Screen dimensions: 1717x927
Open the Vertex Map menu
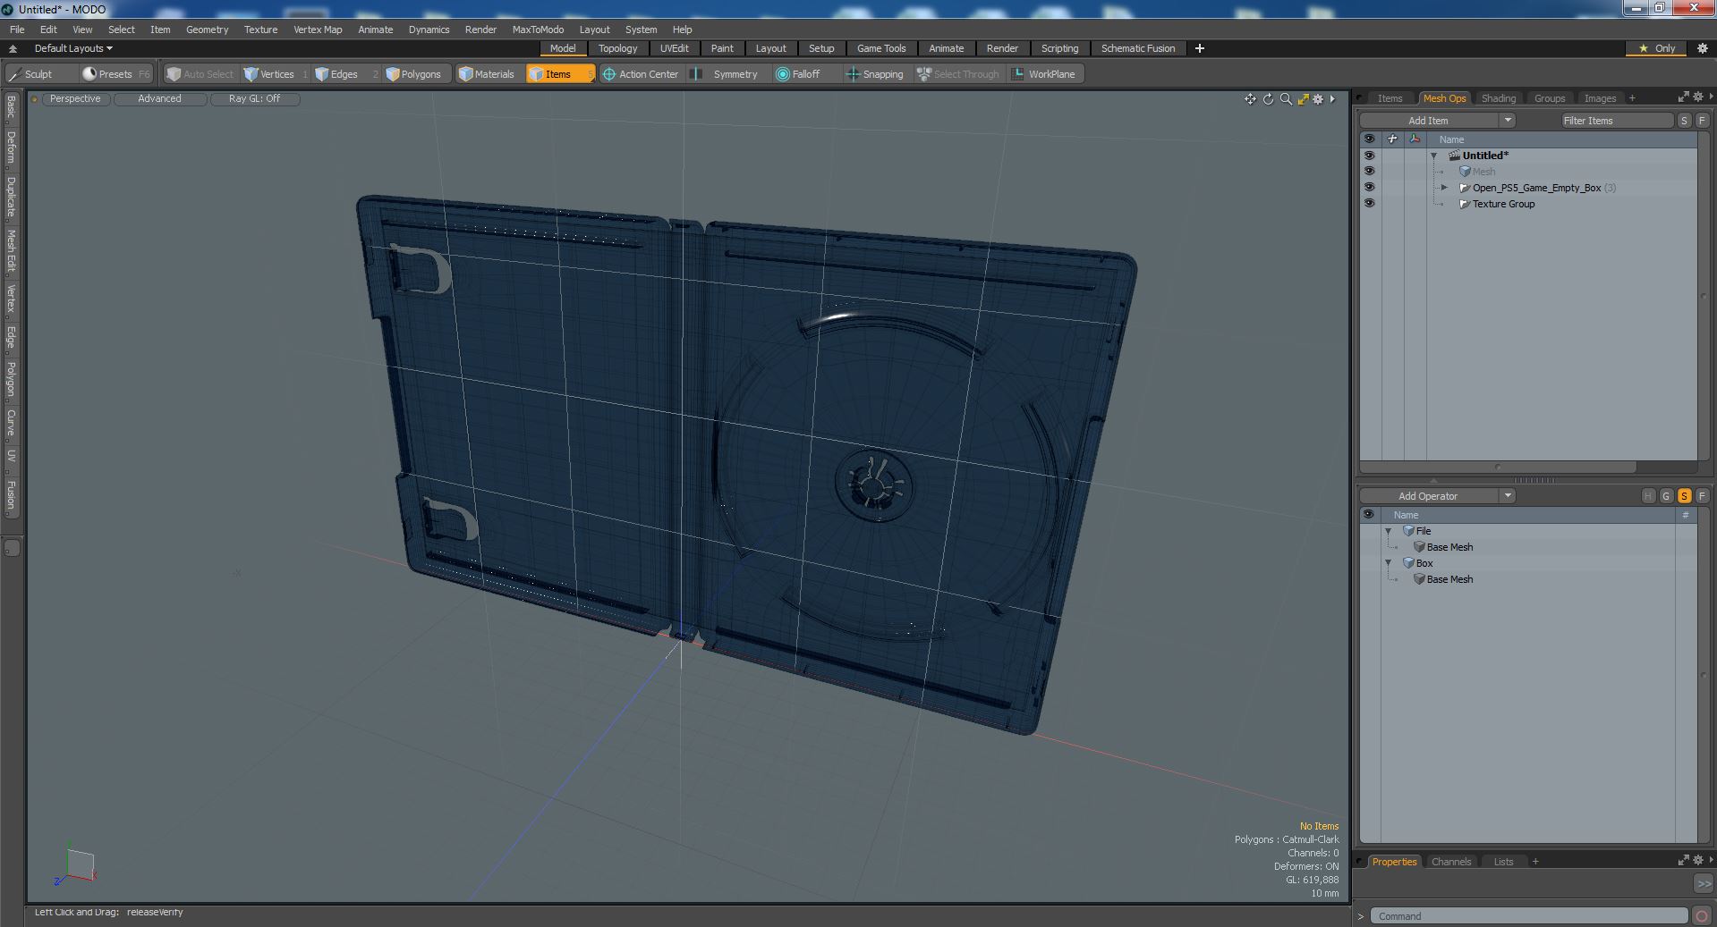point(318,29)
